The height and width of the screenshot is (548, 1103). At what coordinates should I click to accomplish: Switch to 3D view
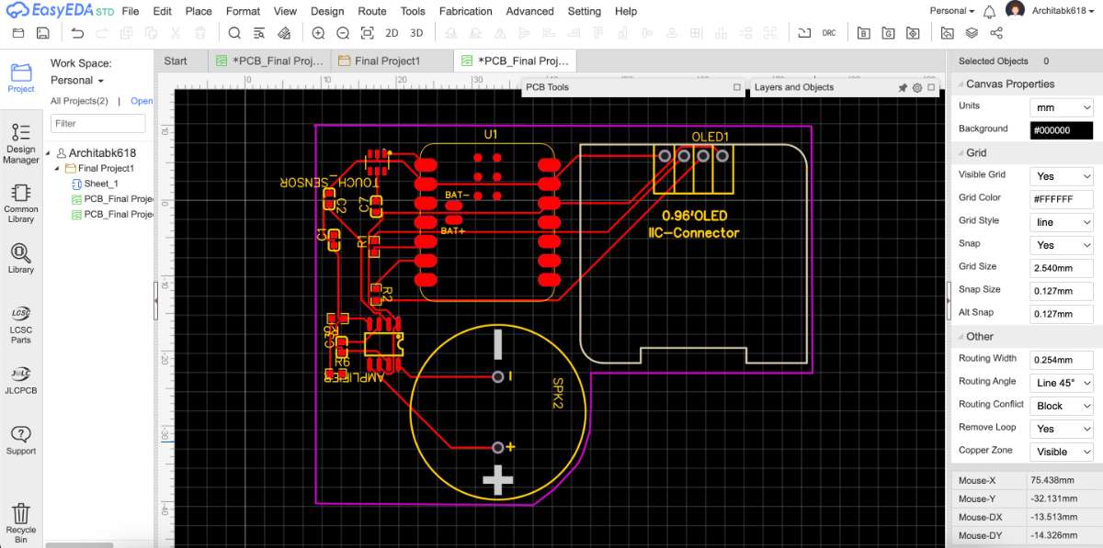click(416, 33)
